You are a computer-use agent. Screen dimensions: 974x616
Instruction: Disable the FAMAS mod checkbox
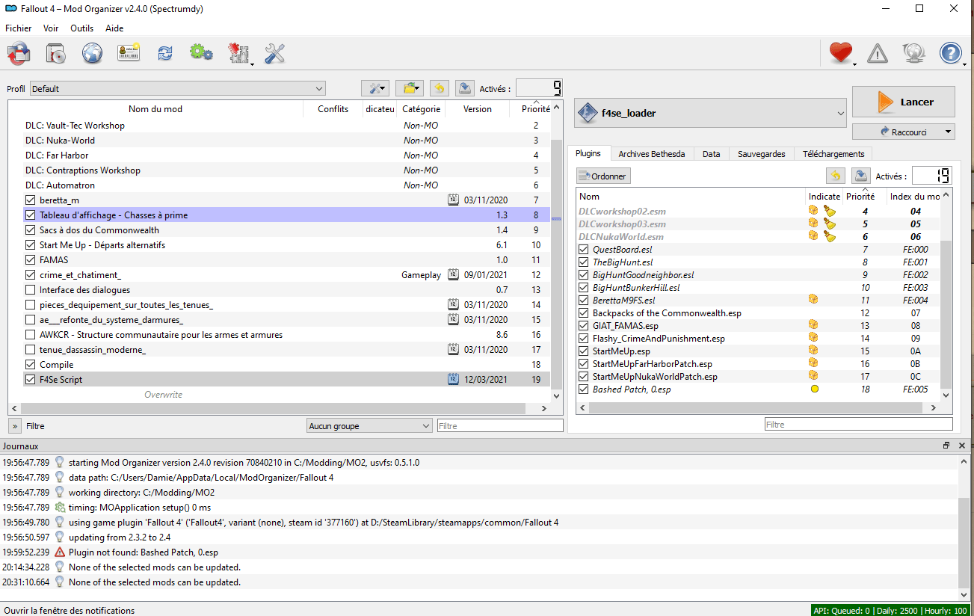point(31,260)
